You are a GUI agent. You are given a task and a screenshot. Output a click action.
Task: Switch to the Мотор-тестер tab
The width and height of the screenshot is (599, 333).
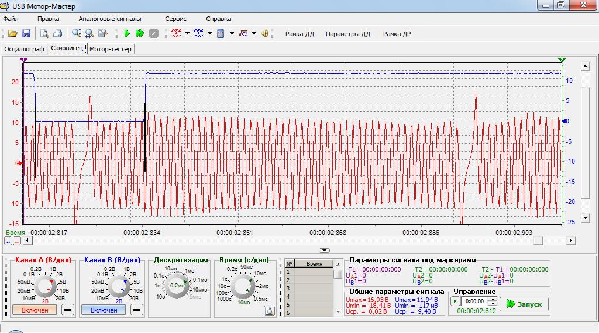[111, 49]
